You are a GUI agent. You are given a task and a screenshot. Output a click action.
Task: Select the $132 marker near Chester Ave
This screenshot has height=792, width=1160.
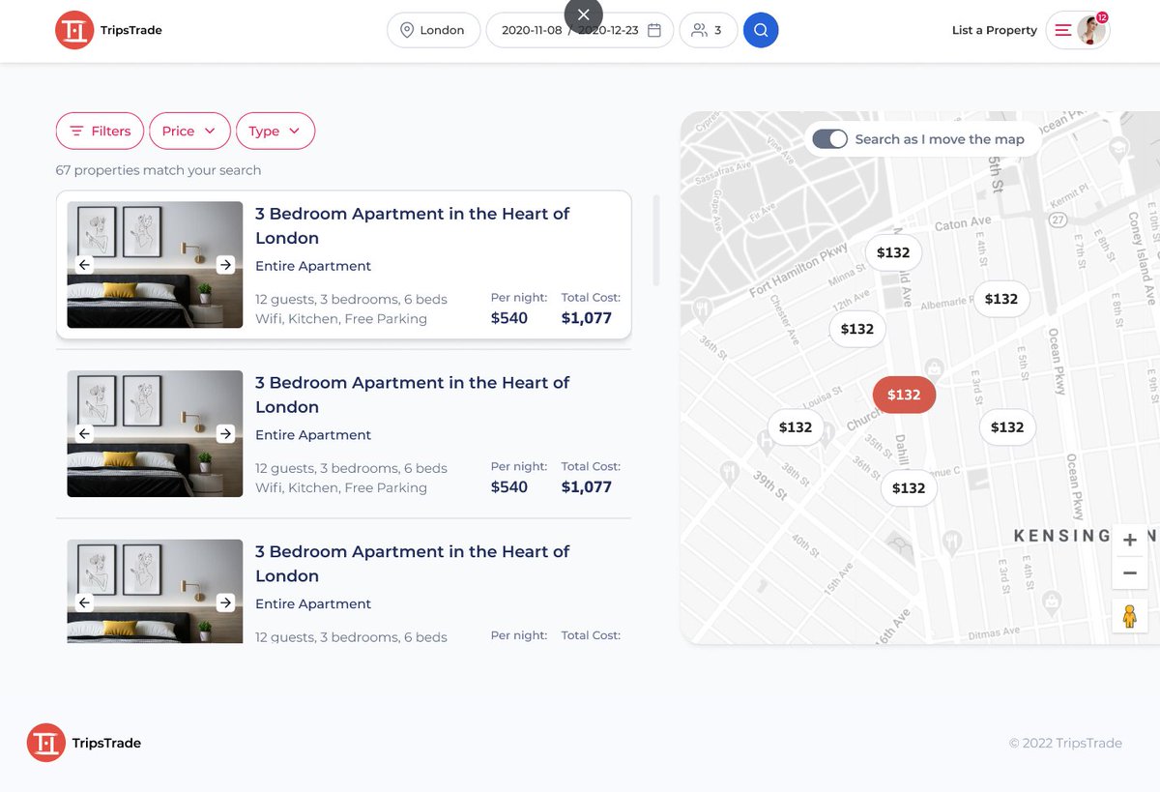tap(857, 329)
